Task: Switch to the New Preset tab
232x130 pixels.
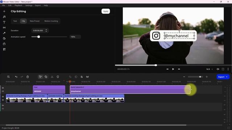Action: tap(35, 21)
